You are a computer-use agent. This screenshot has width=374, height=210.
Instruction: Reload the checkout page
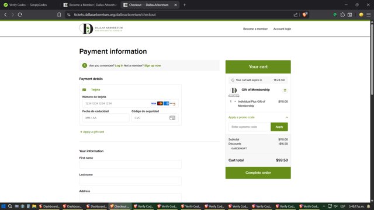(20, 15)
